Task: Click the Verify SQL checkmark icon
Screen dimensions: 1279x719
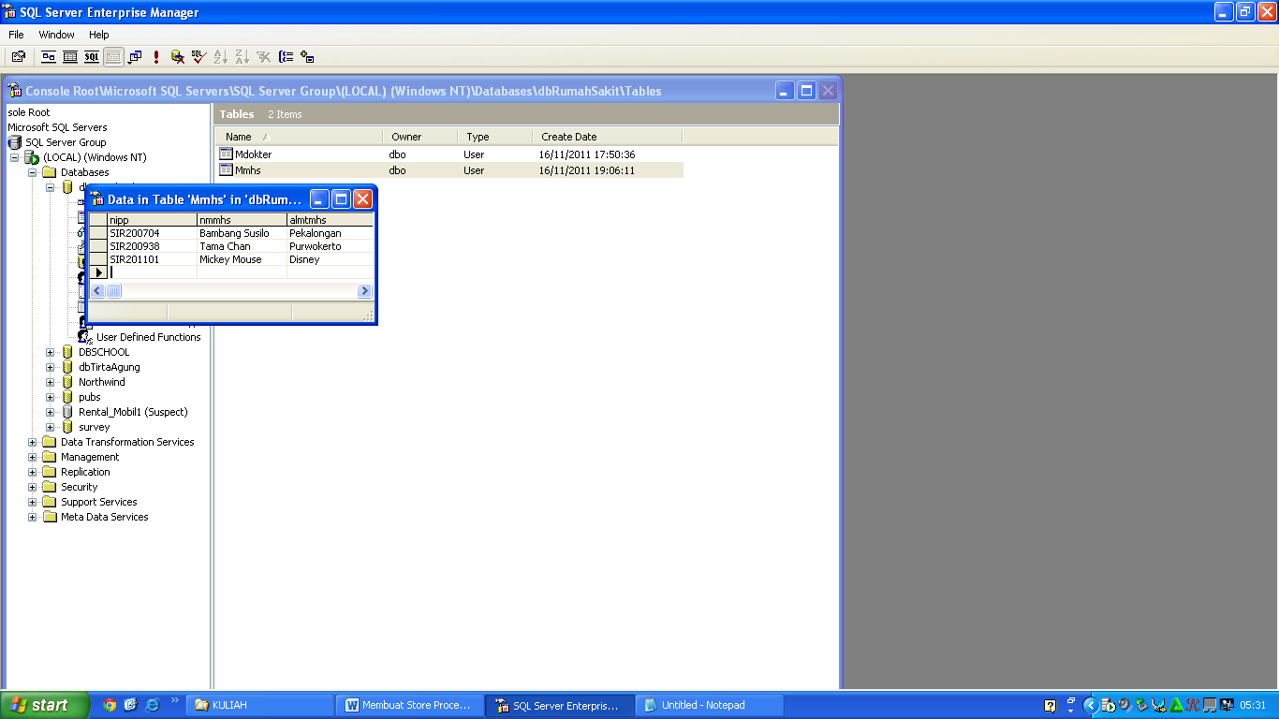Action: (x=199, y=57)
